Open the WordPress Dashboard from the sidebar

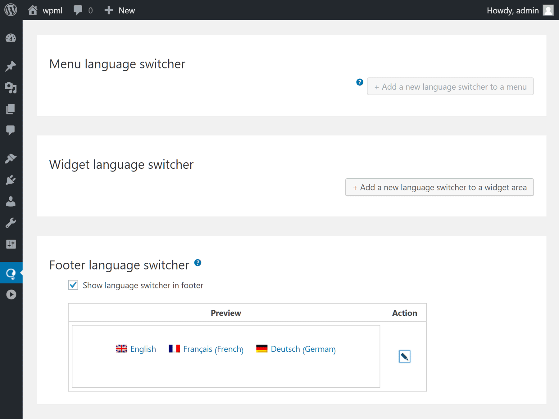pos(11,38)
